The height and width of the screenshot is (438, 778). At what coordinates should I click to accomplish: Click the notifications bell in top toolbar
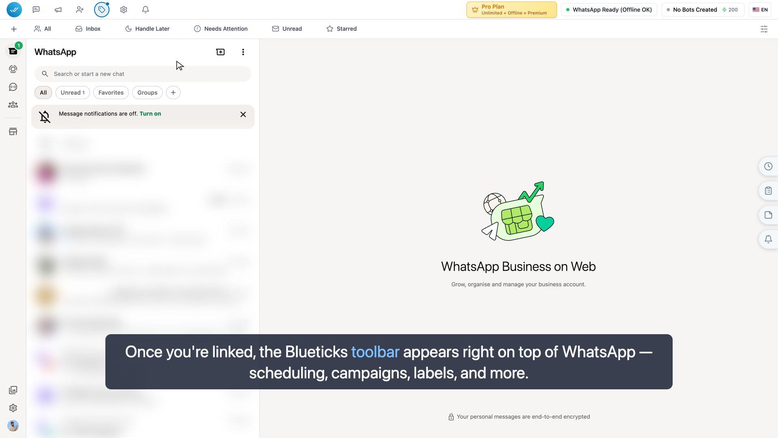pyautogui.click(x=145, y=9)
